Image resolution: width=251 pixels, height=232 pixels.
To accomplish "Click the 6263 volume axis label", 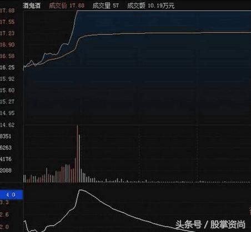I will point(6,148).
